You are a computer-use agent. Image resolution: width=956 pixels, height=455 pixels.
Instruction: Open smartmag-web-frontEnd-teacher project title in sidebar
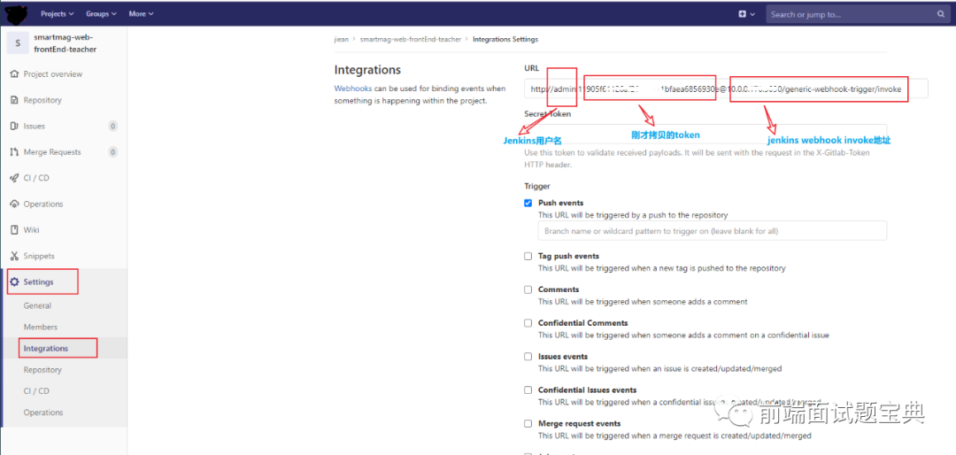coord(66,42)
